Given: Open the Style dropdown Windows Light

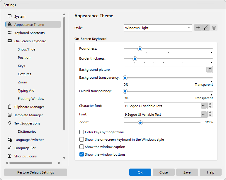Looking at the screenshot, I should point(158,28).
